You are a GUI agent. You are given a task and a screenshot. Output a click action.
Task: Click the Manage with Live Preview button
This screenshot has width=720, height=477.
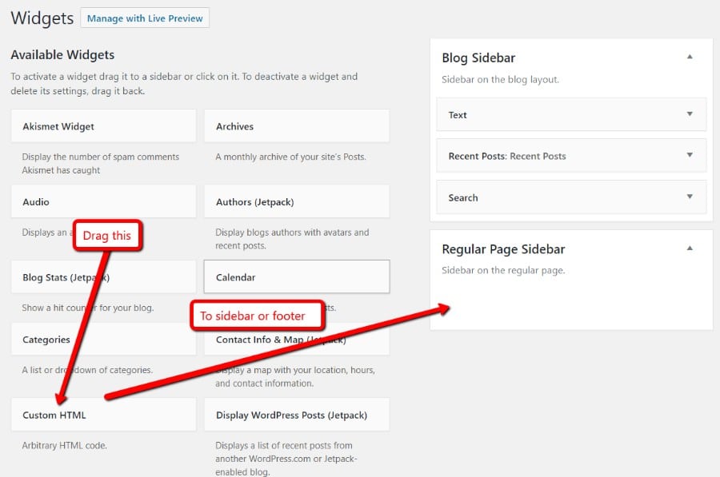[x=145, y=18]
